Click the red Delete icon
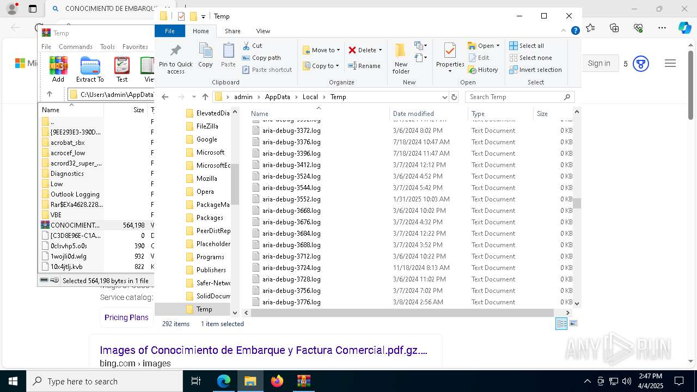Image resolution: width=697 pixels, height=392 pixels. tap(352, 50)
